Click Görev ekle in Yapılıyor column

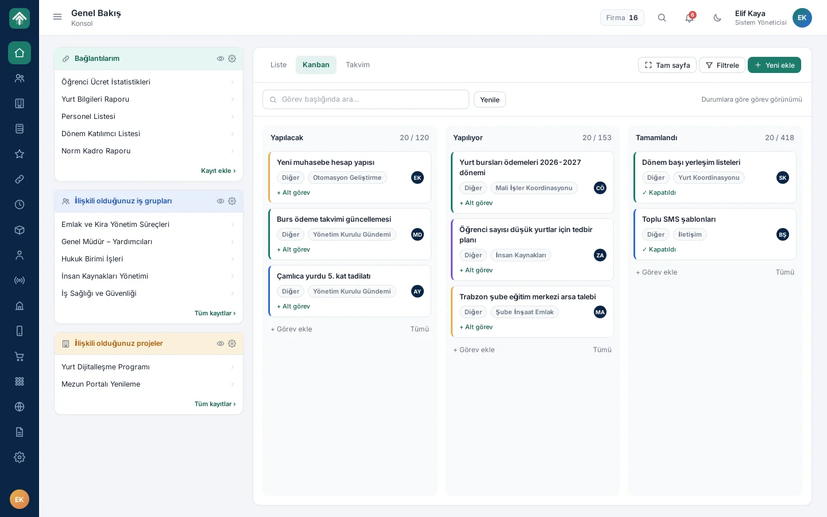pos(474,350)
